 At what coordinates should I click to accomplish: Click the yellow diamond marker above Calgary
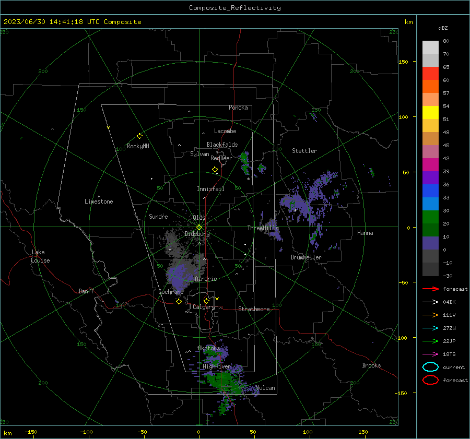click(x=206, y=301)
